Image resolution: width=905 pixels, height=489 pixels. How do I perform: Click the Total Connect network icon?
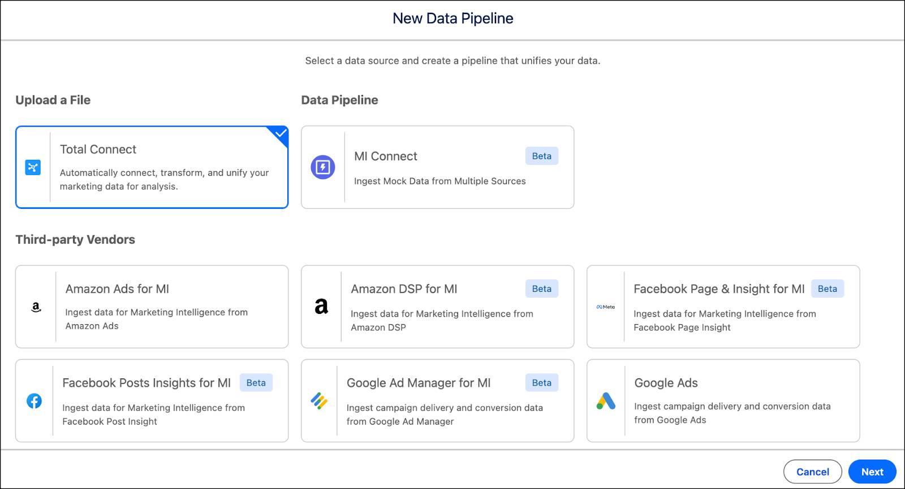[x=33, y=167]
